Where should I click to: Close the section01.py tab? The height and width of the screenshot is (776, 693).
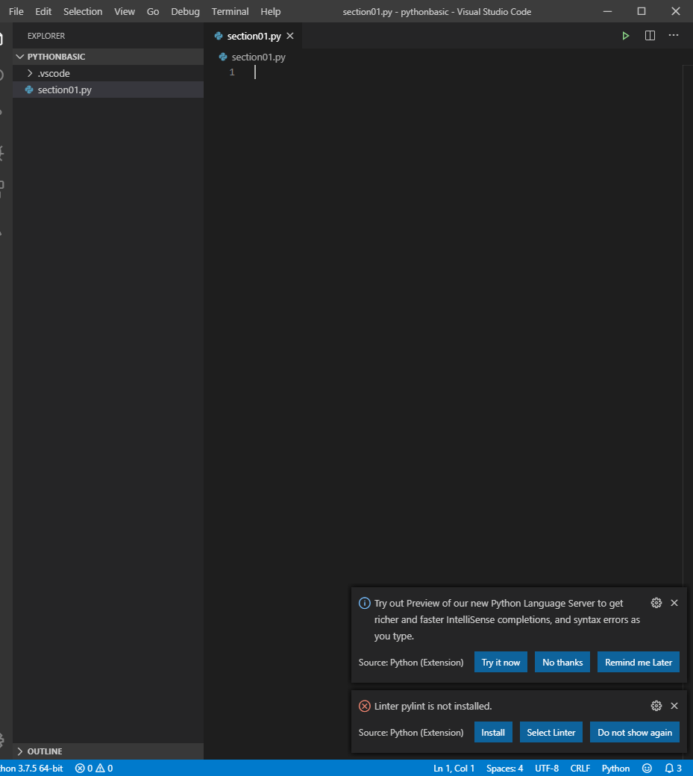pyautogui.click(x=290, y=36)
